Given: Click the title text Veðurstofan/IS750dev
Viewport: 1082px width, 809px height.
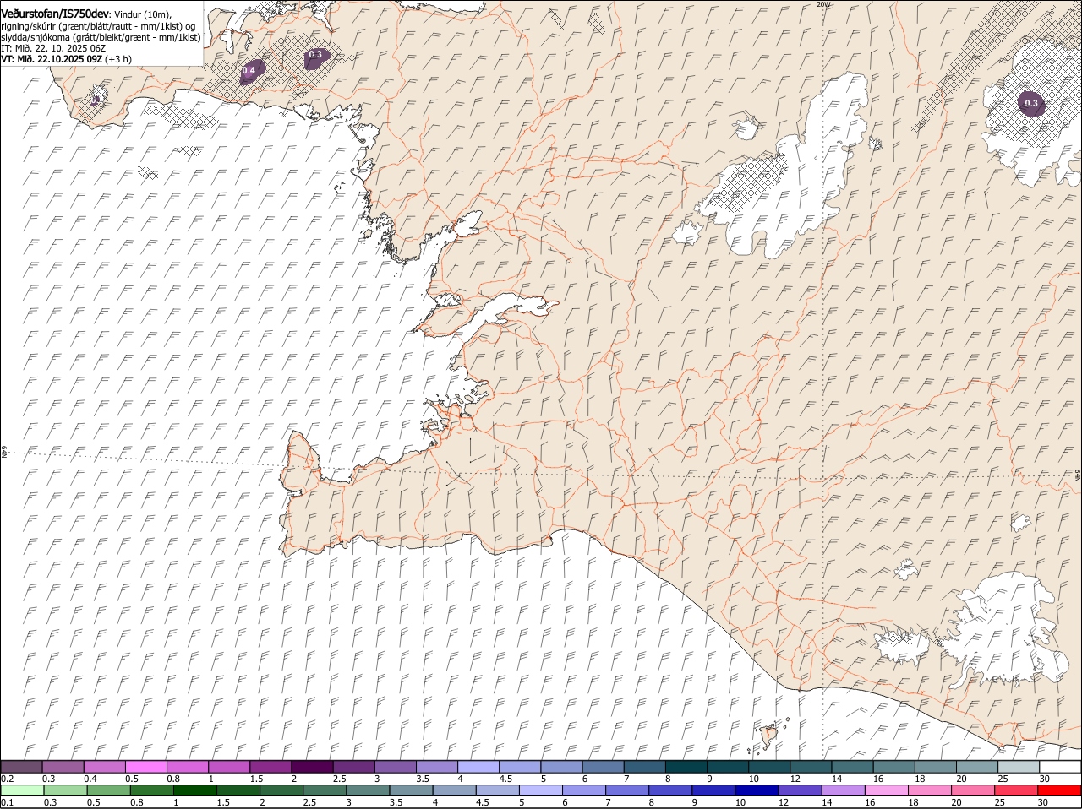Looking at the screenshot, I should [55, 14].
